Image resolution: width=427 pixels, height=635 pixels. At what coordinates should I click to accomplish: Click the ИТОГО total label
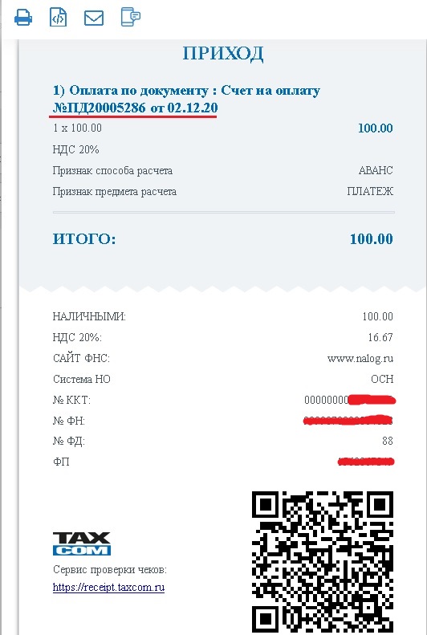[84, 239]
